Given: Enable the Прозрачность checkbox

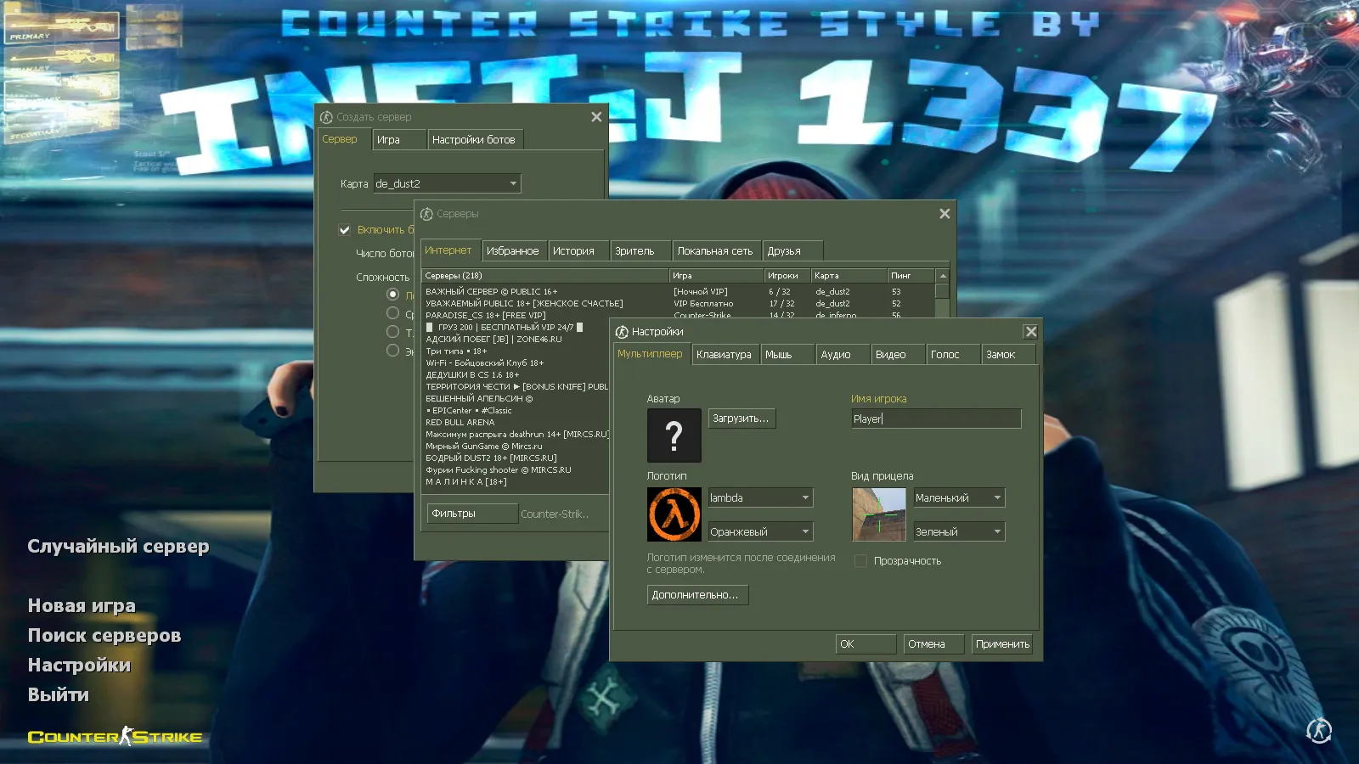Looking at the screenshot, I should [x=860, y=560].
